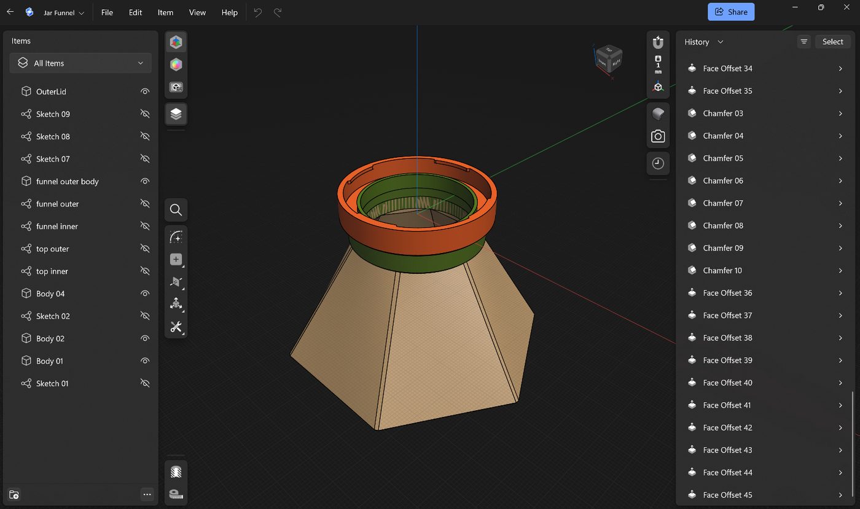Viewport: 860px width, 509px height.
Task: Open the image export icon panel
Action: (x=176, y=87)
